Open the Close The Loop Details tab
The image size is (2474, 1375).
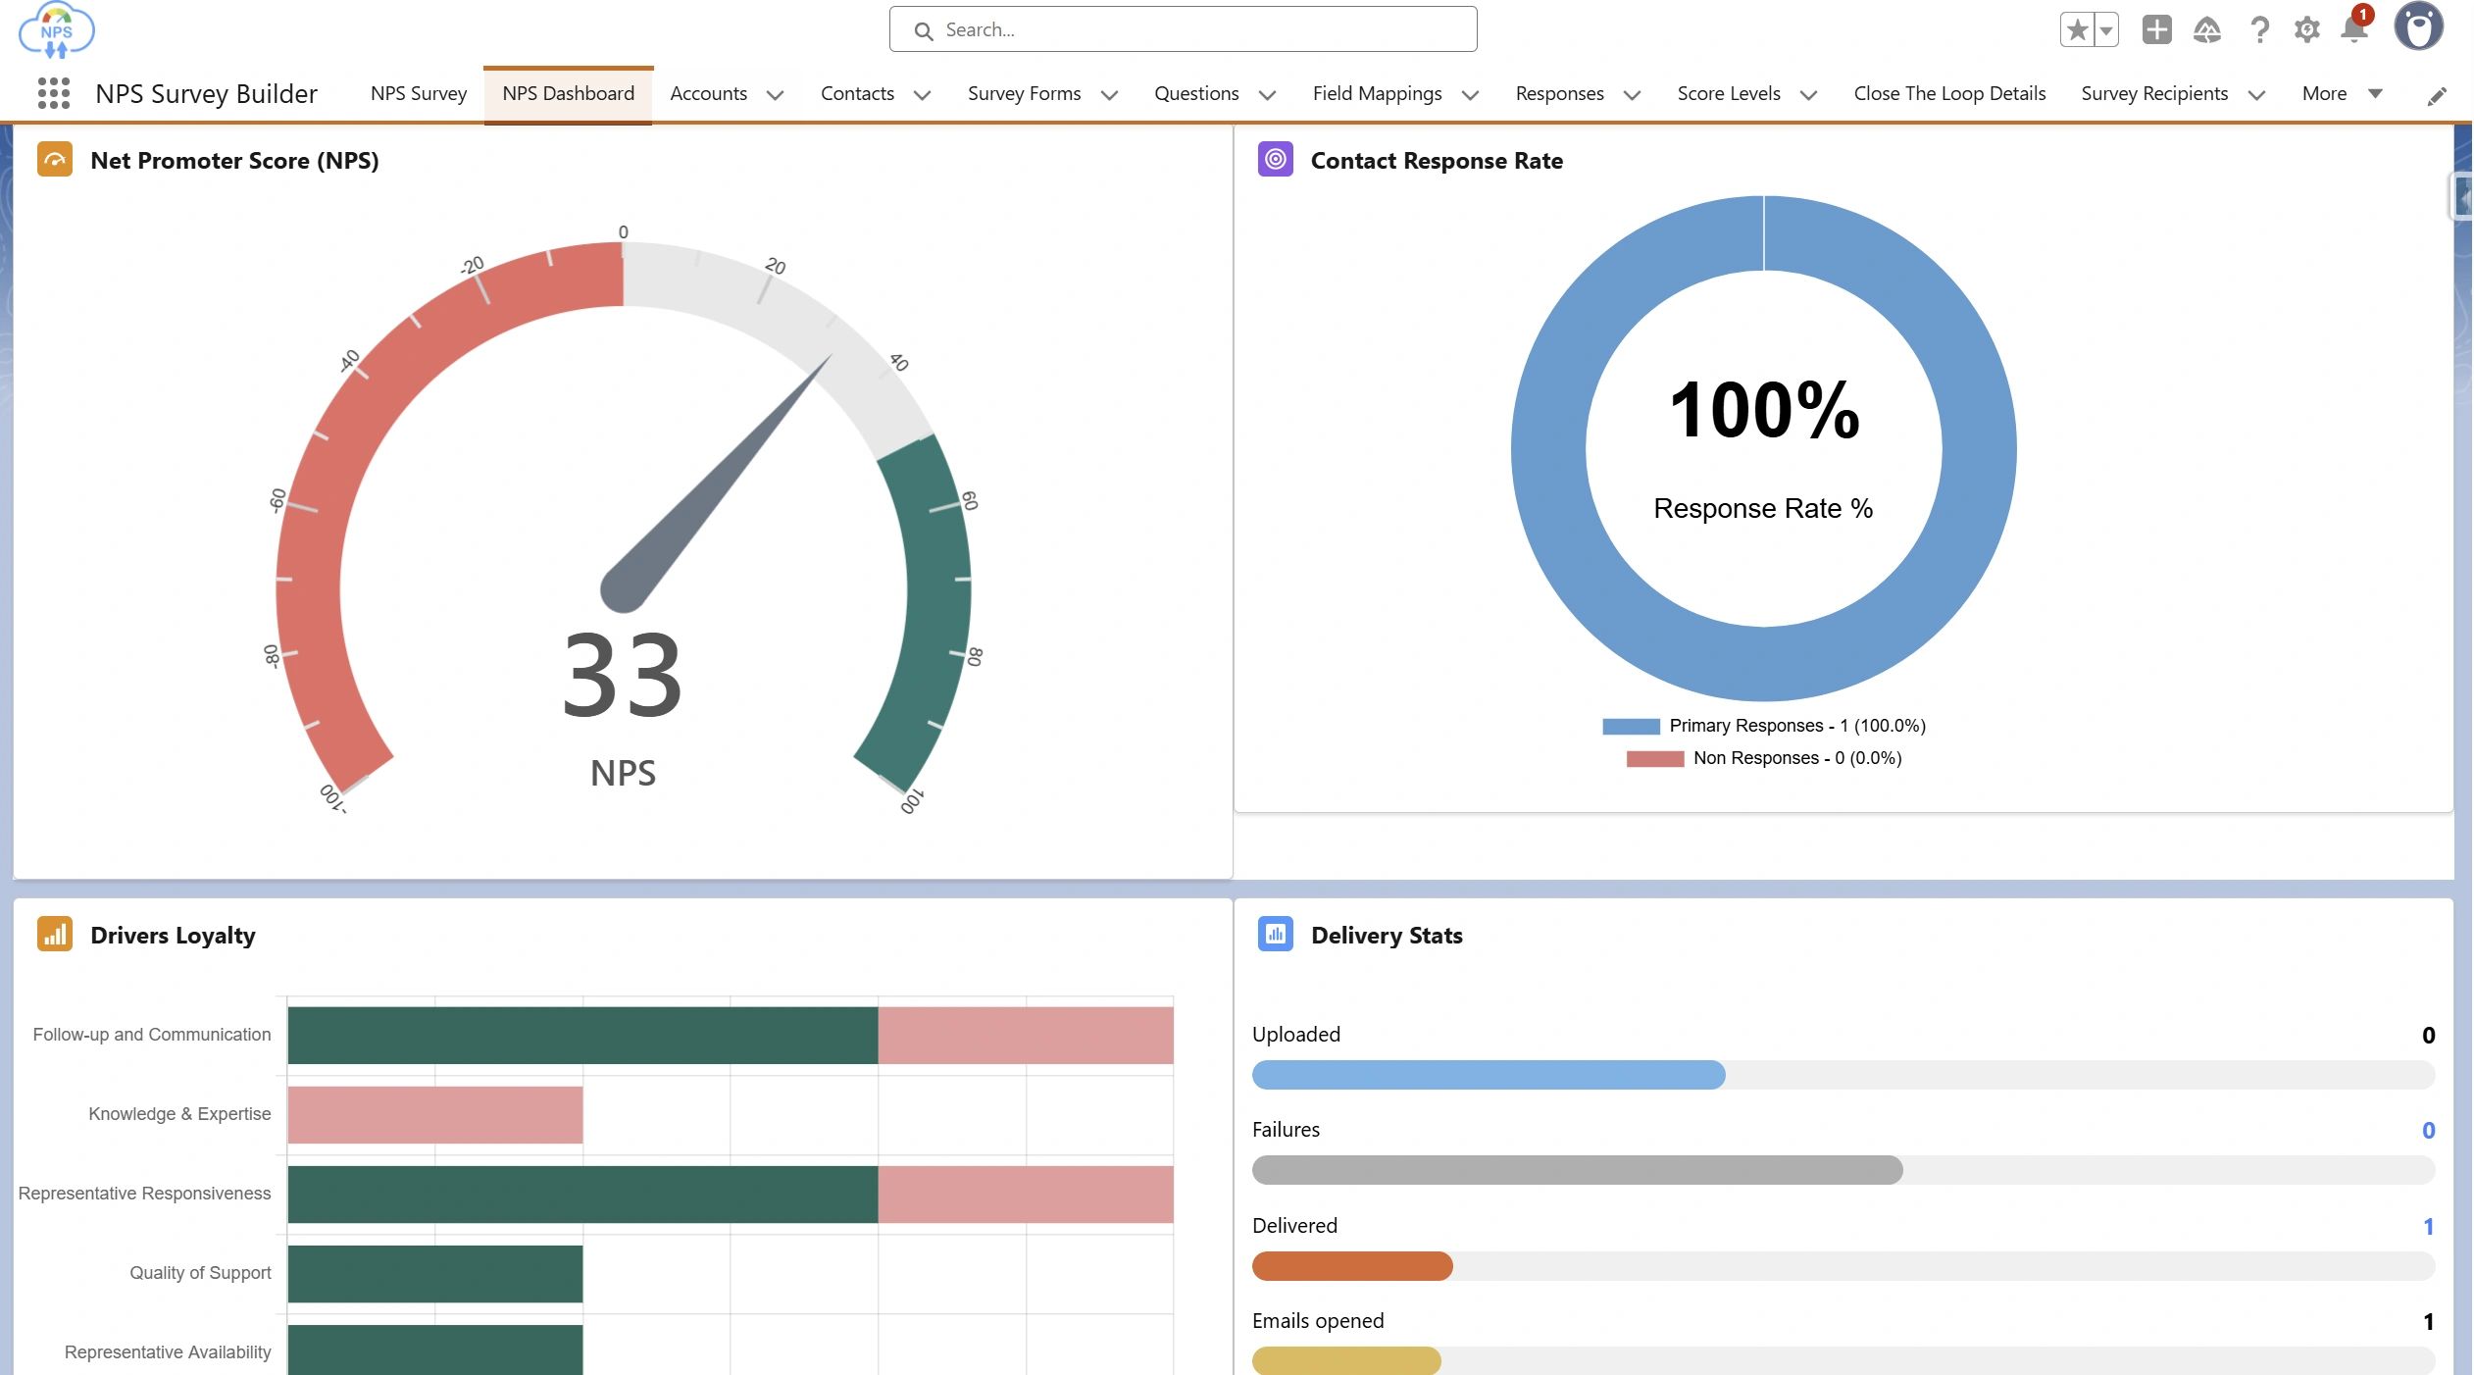tap(1949, 93)
